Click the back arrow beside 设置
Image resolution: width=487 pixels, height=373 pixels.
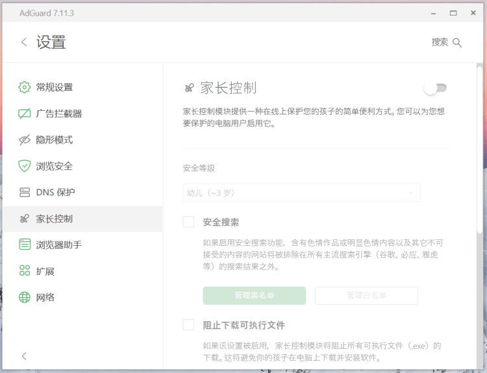coord(24,42)
